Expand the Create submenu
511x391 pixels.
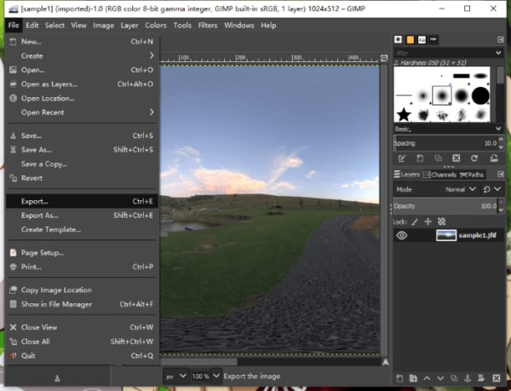coord(82,55)
